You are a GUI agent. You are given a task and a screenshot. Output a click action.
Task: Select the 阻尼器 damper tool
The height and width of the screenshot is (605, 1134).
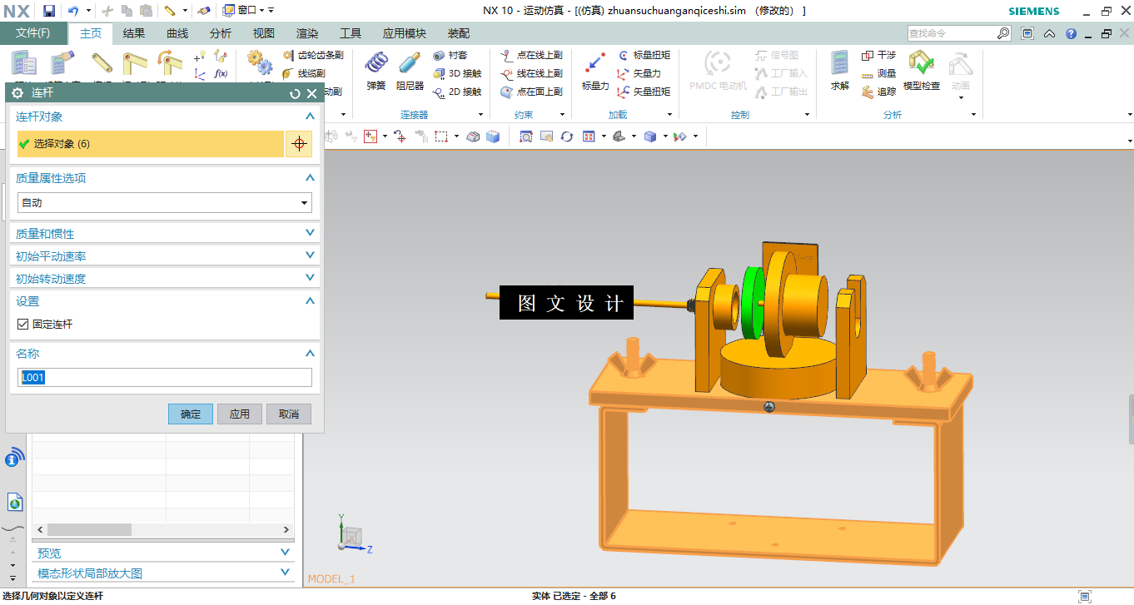(410, 71)
